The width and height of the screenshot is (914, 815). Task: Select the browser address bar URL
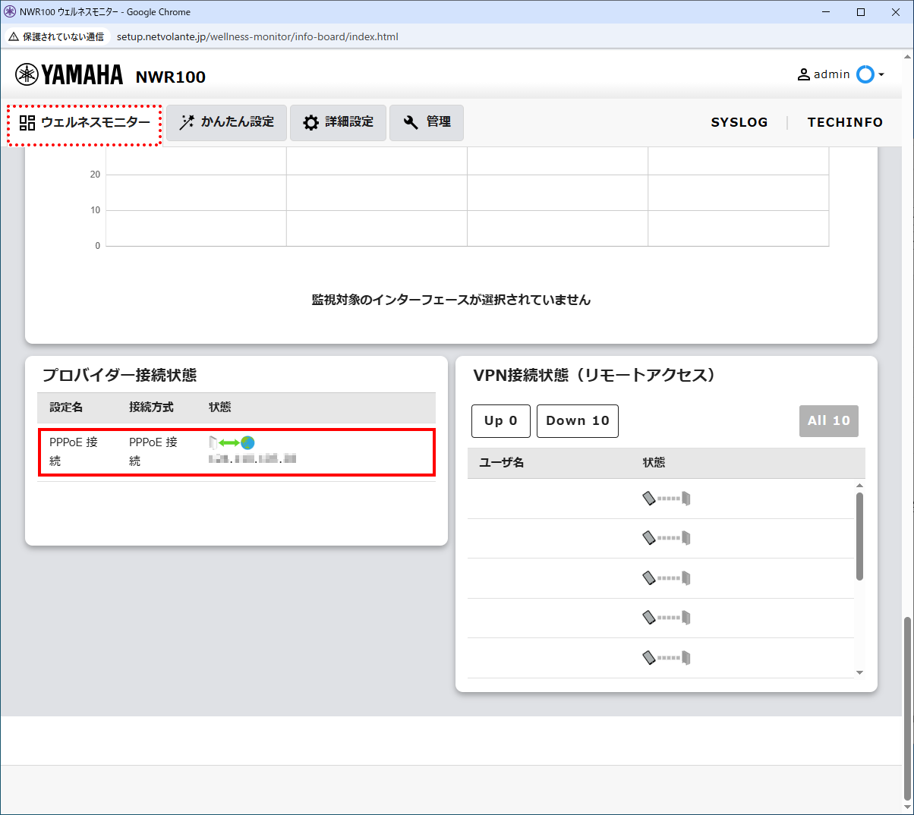click(x=257, y=36)
